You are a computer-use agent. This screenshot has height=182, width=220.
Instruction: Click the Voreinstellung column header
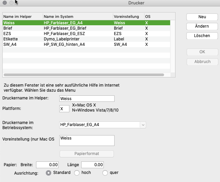point(128,17)
